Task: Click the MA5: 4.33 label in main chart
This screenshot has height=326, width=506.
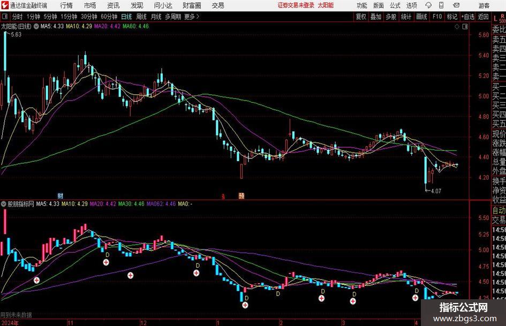Action: pos(52,26)
